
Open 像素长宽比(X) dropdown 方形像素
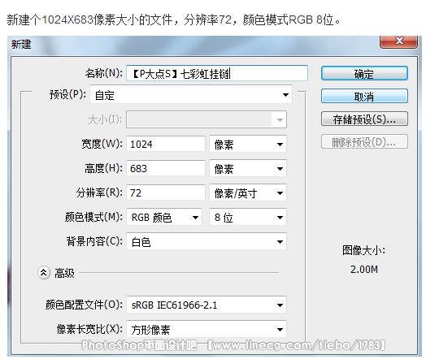206,330
